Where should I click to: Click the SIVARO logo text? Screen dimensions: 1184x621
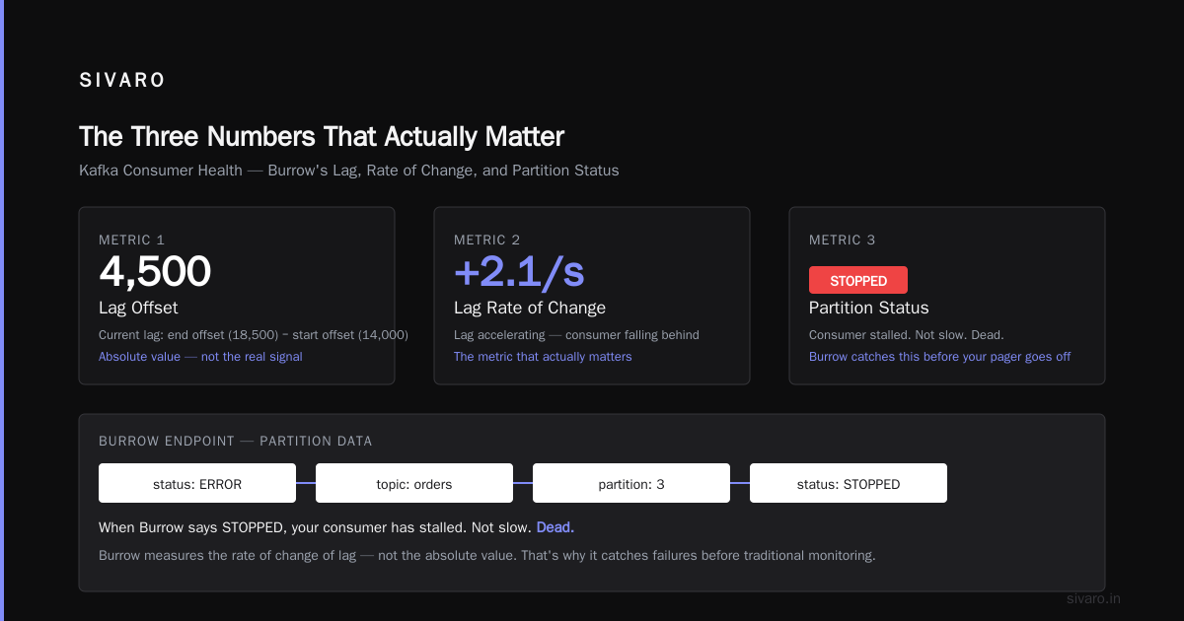click(122, 81)
